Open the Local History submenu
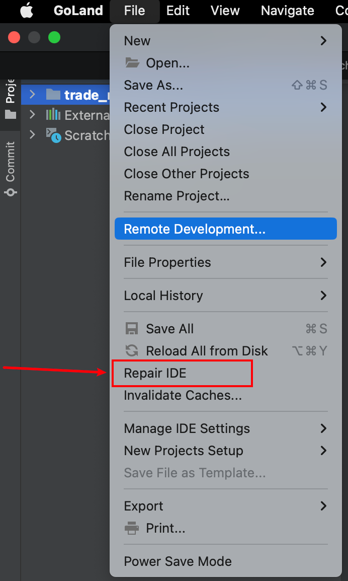The height and width of the screenshot is (581, 348). coord(163,296)
